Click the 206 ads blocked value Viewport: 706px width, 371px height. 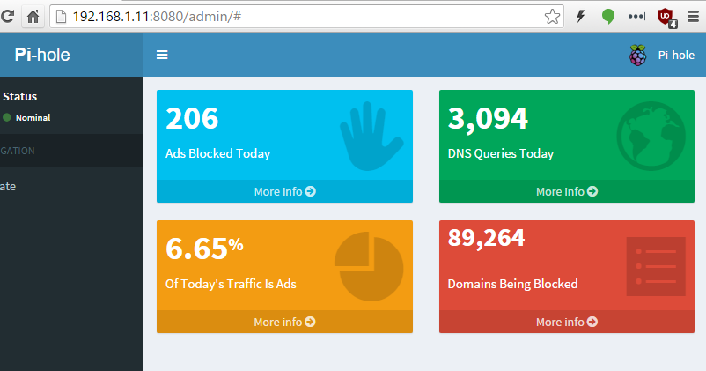click(192, 119)
